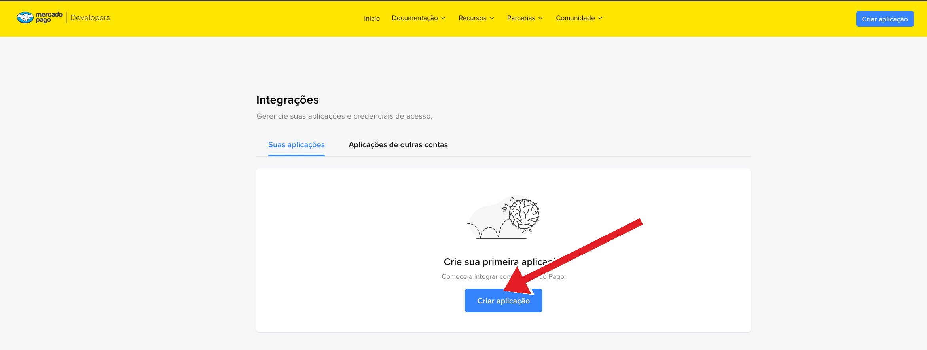This screenshot has width=927, height=350.
Task: Open the Documentação menu
Action: (x=419, y=18)
